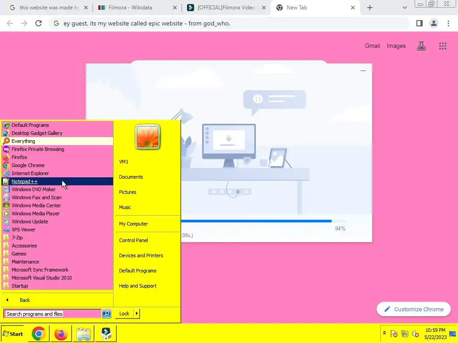
Task: Expand the Microsoft Sync Framework folder
Action: (x=57, y=270)
